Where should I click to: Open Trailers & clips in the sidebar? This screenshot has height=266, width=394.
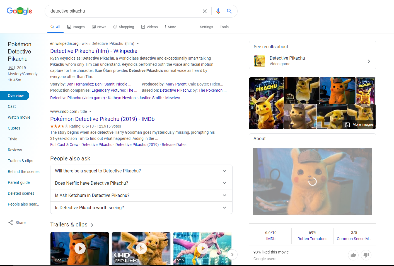pos(20,161)
